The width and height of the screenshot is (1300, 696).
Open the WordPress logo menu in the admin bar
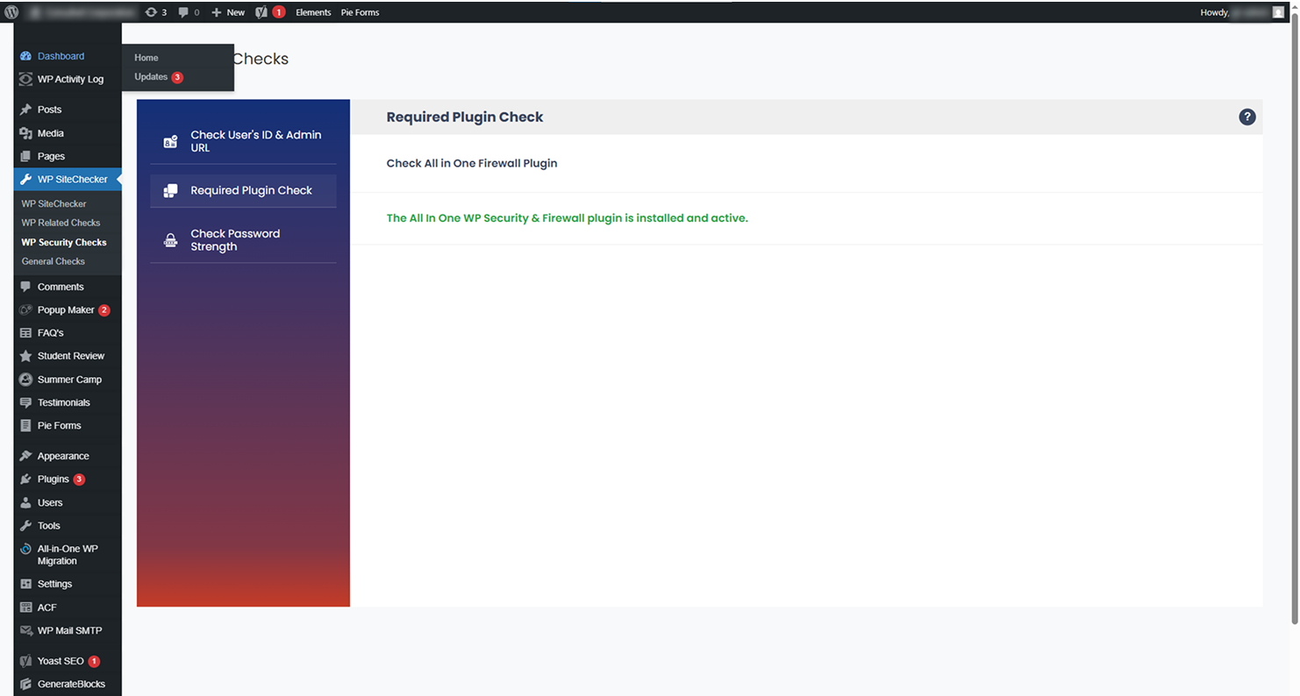click(11, 12)
